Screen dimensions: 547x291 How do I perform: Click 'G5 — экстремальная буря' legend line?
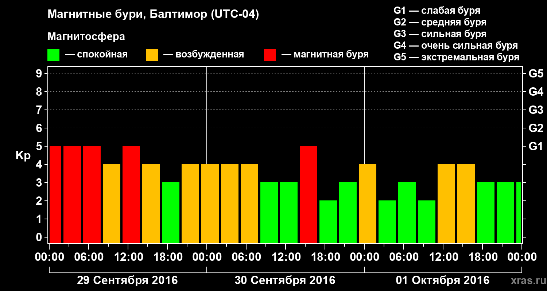point(457,57)
